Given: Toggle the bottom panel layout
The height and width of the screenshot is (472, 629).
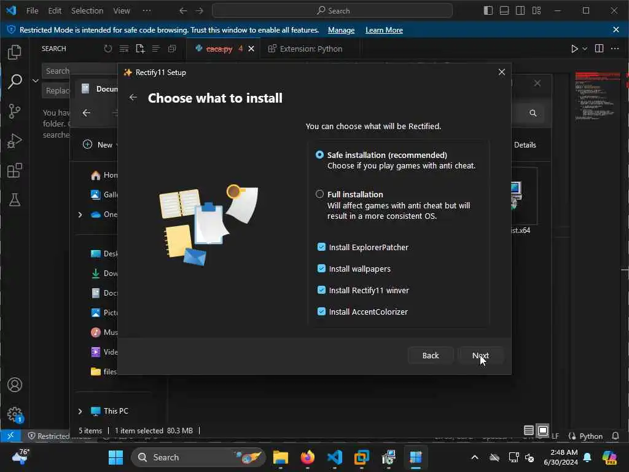Looking at the screenshot, I should tap(504, 10).
